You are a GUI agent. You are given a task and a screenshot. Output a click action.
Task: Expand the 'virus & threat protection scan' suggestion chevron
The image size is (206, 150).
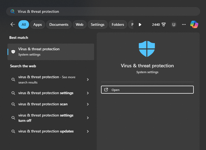tap(88, 104)
